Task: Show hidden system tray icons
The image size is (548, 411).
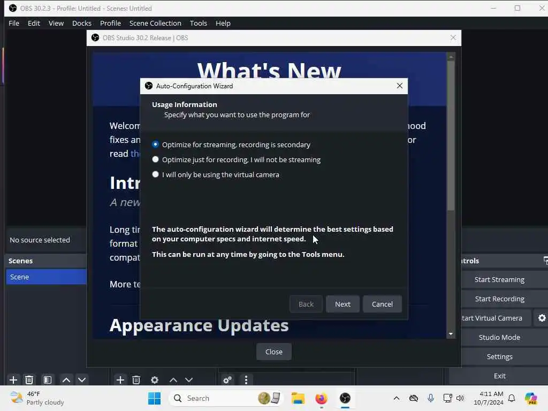Action: pos(397,398)
